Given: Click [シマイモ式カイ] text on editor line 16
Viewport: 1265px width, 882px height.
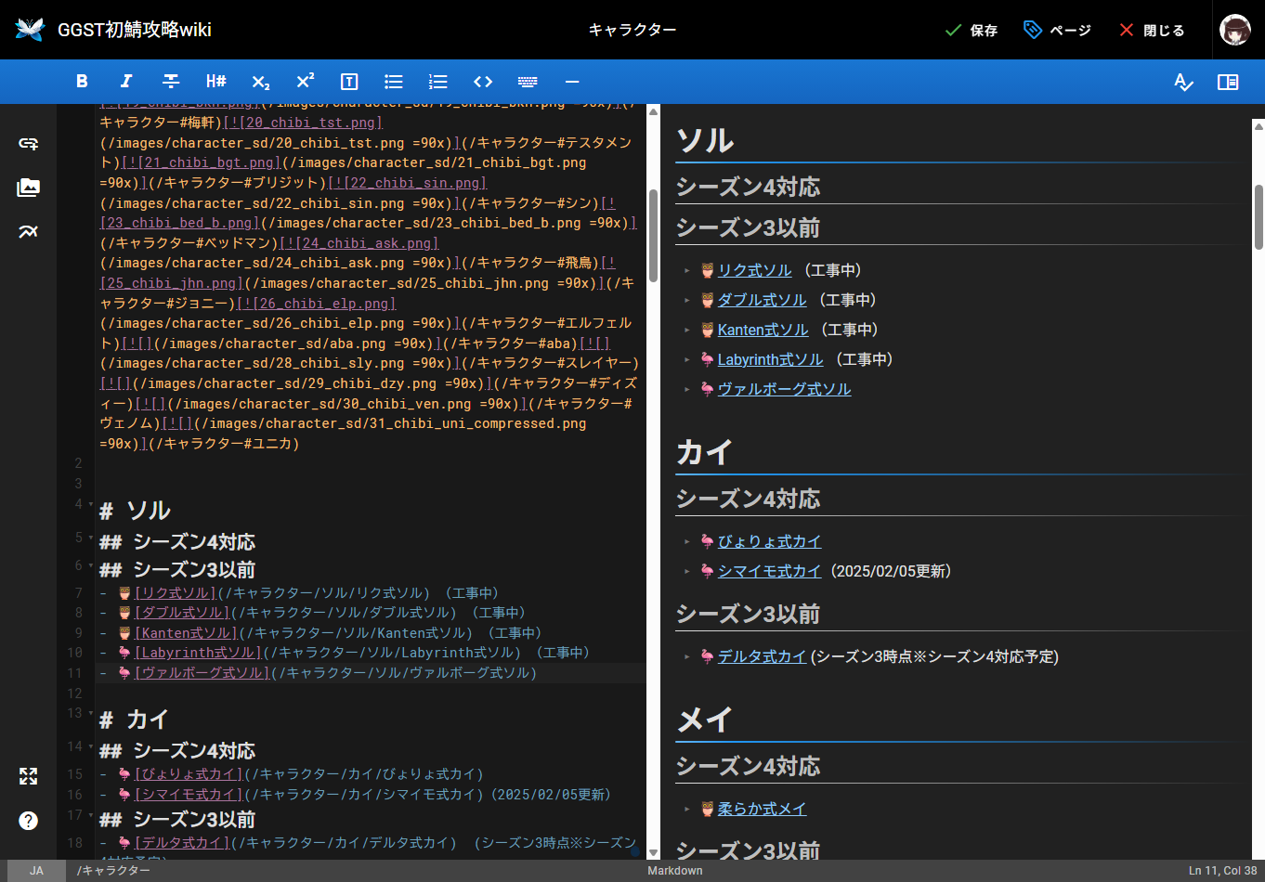Looking at the screenshot, I should [x=189, y=795].
